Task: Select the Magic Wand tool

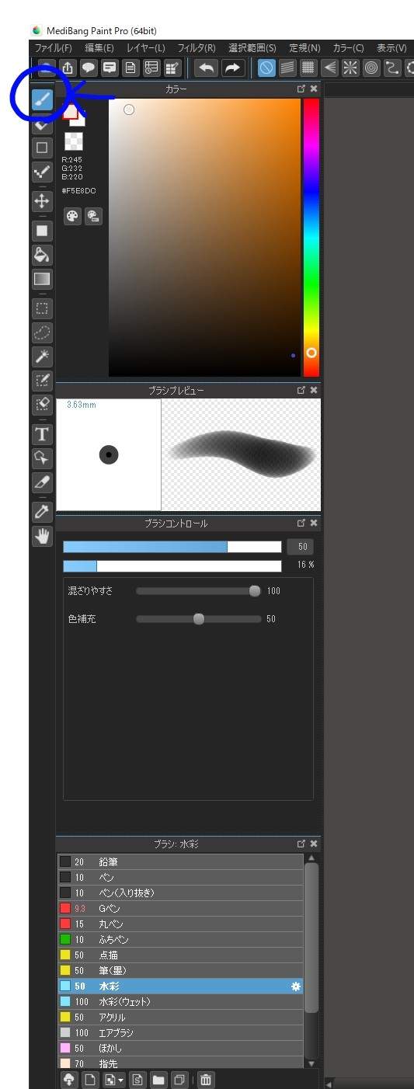Action: pos(43,357)
